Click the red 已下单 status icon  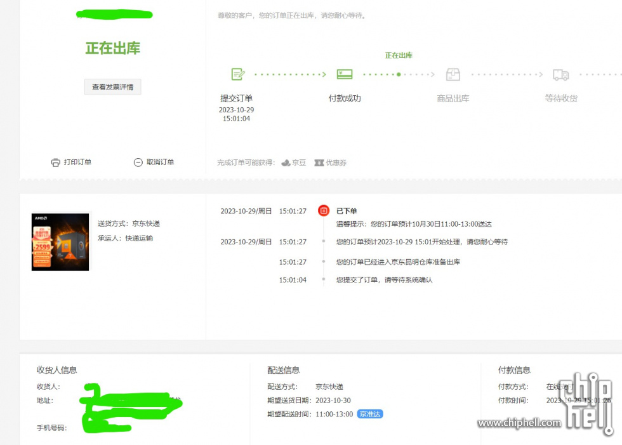pyautogui.click(x=324, y=211)
